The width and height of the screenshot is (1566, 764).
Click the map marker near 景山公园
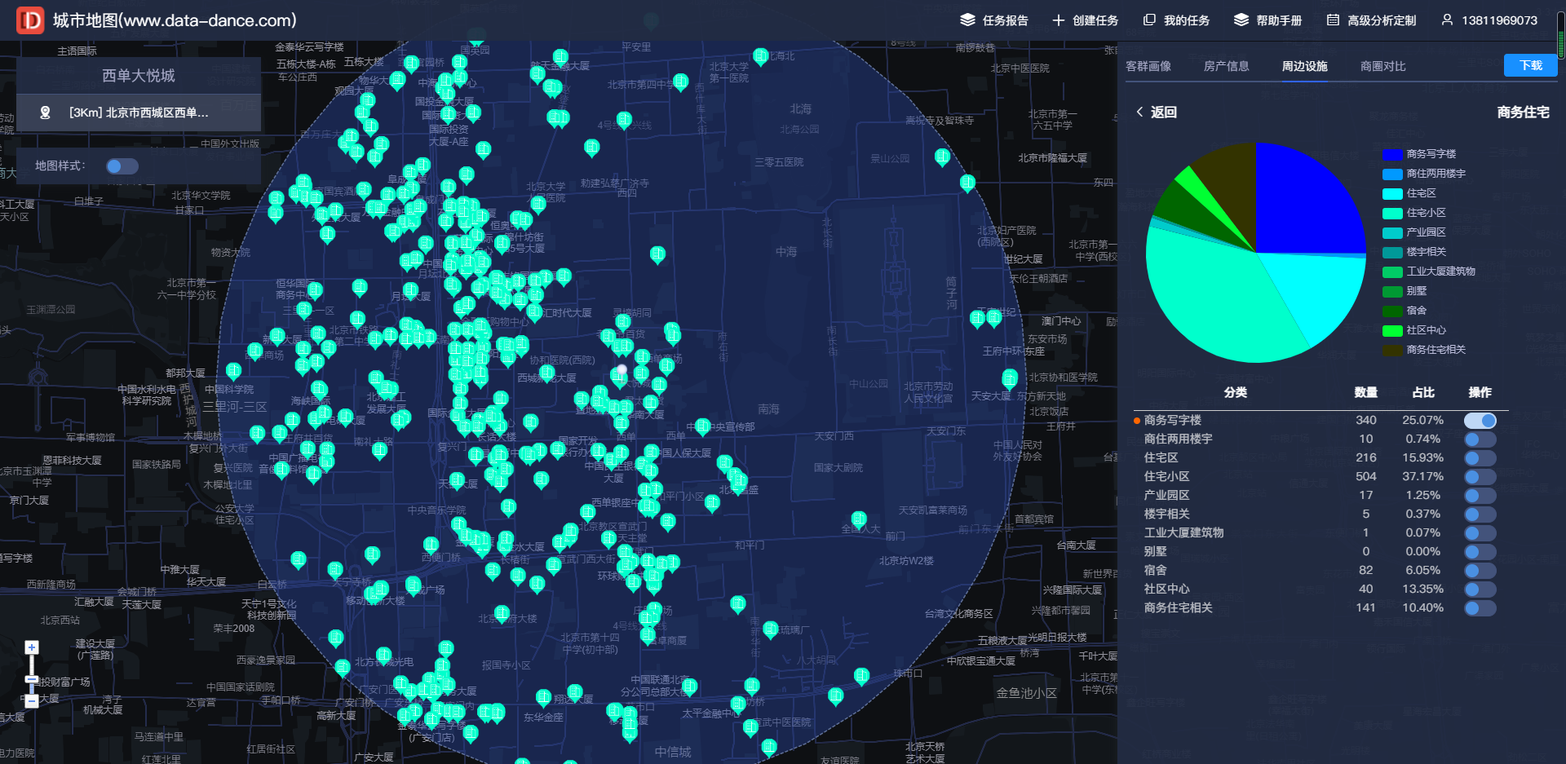pyautogui.click(x=942, y=157)
